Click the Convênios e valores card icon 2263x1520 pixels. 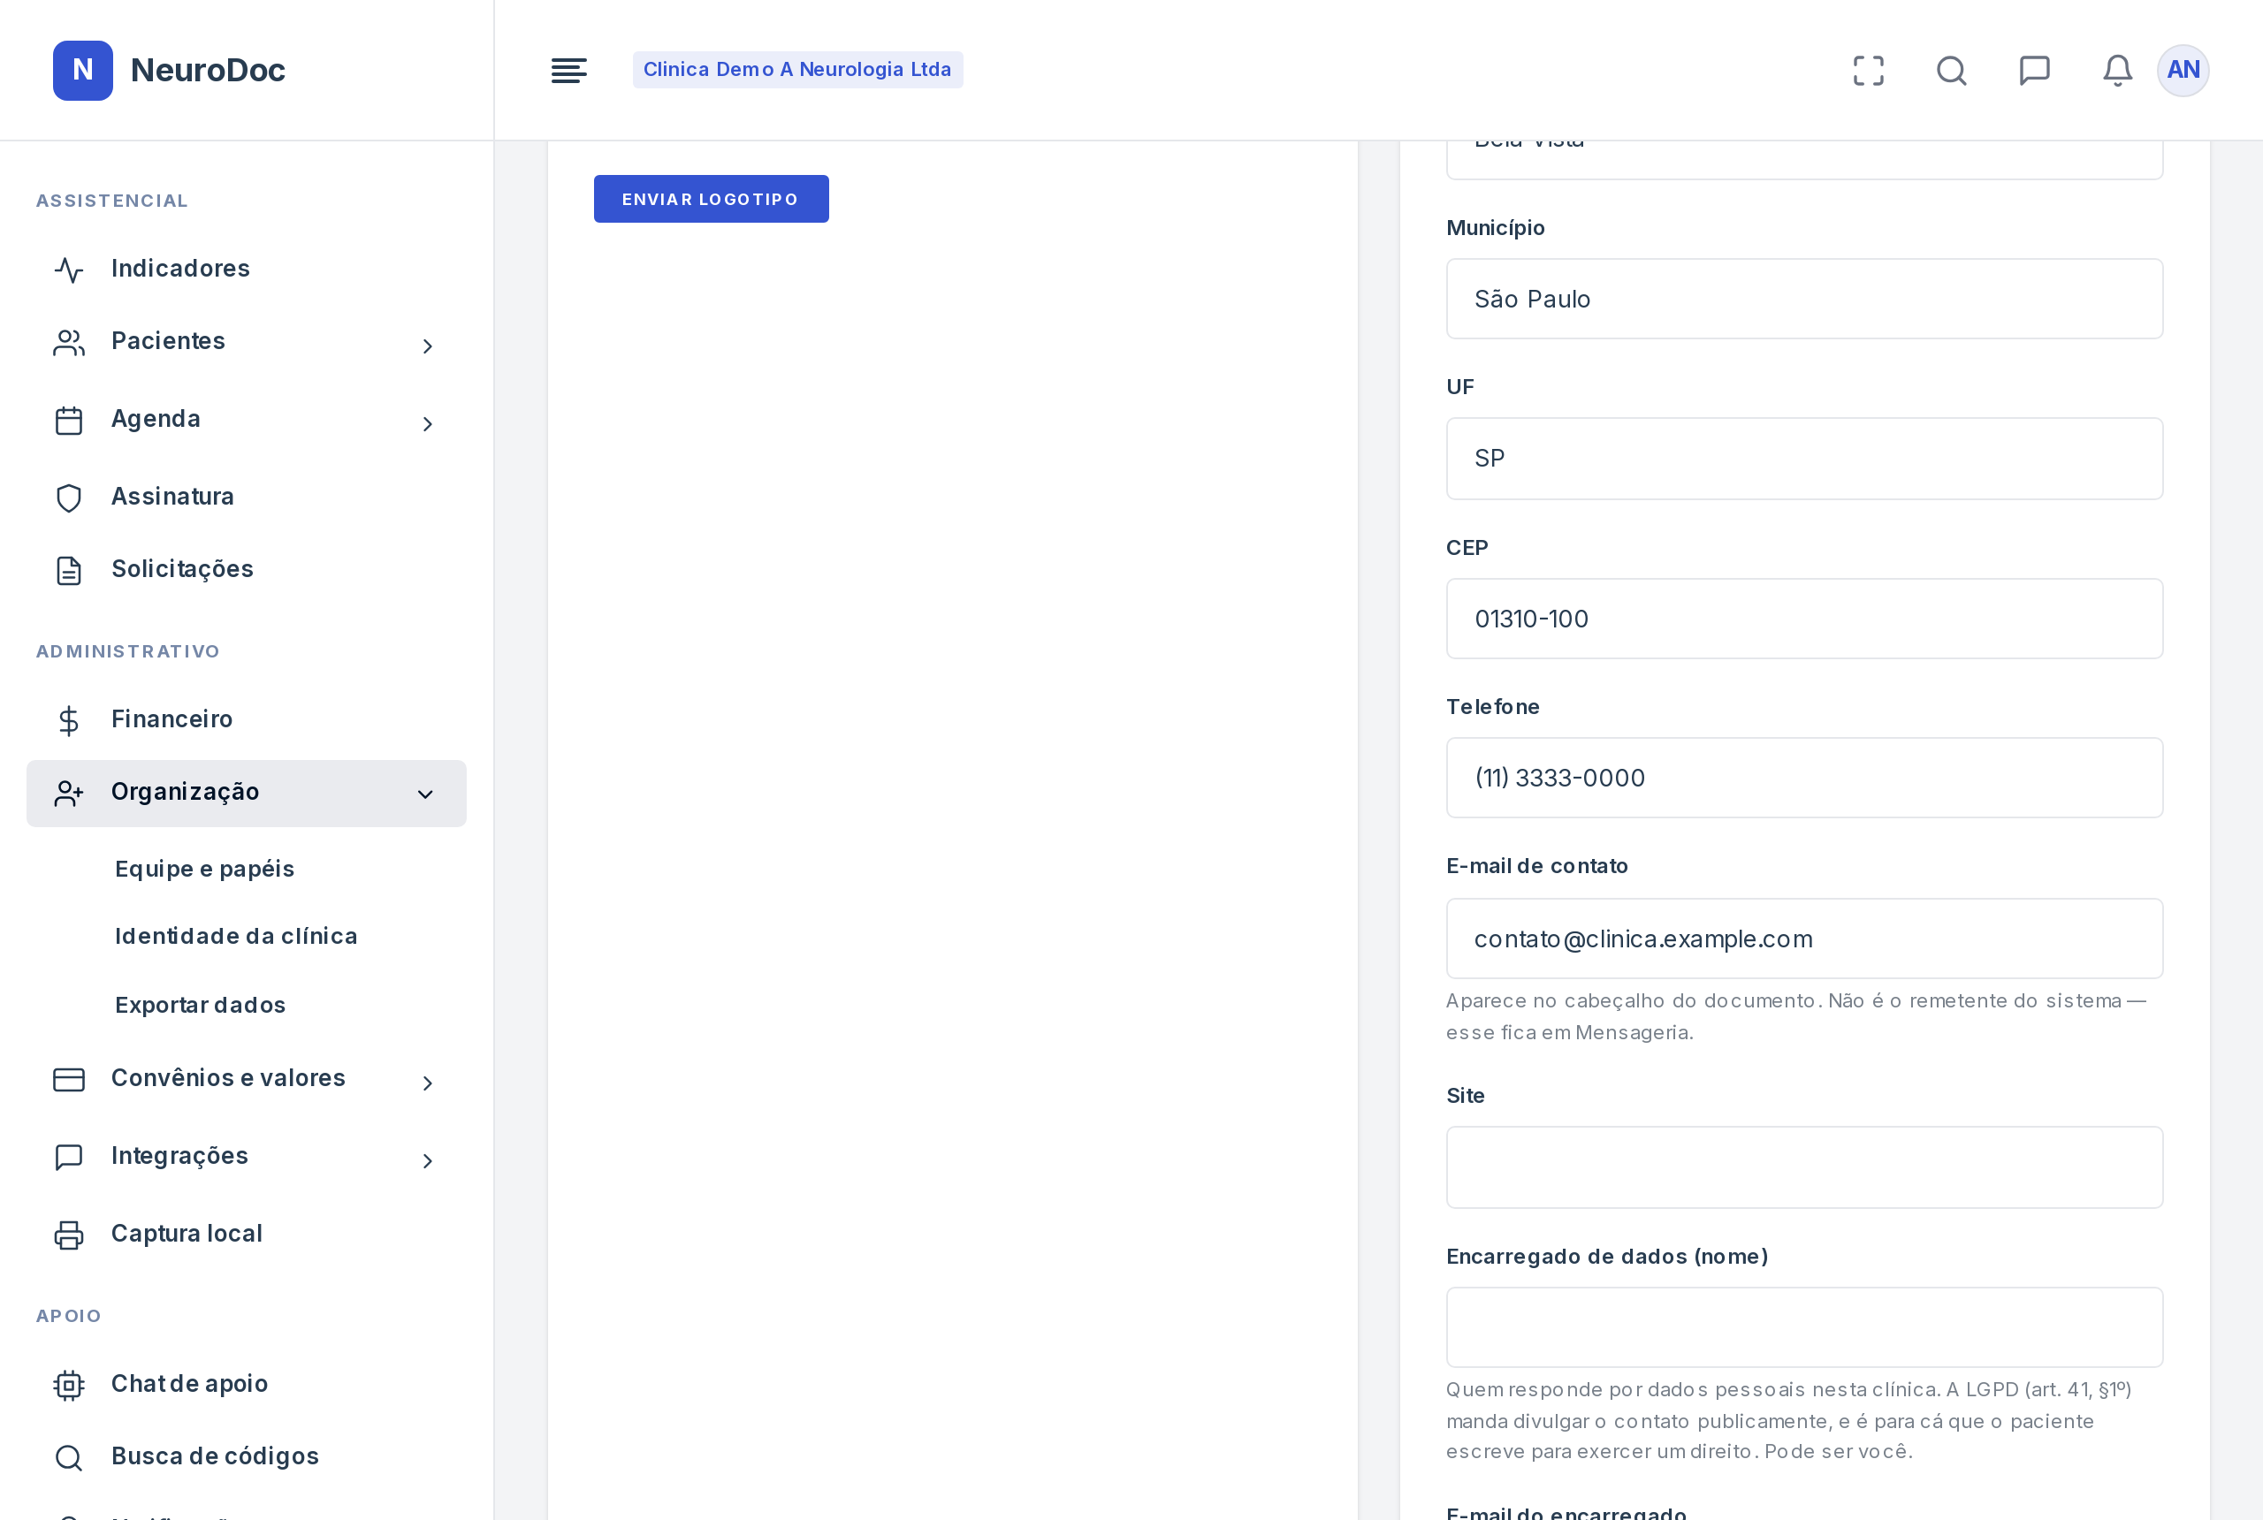[x=69, y=1079]
